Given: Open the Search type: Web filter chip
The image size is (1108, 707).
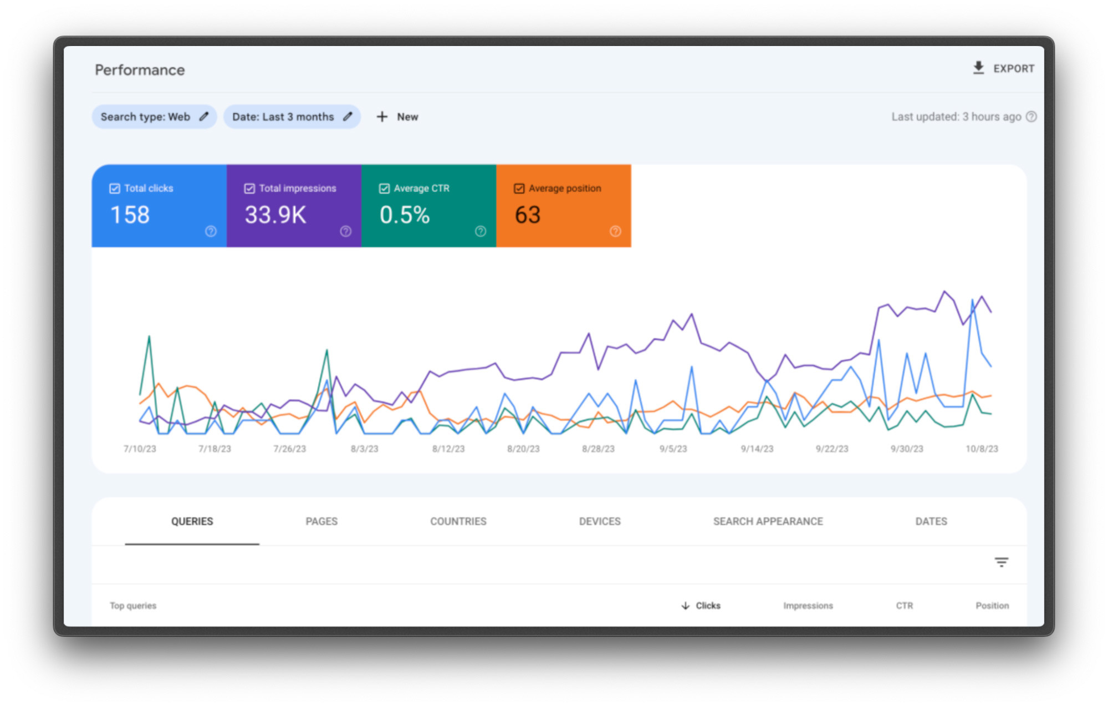Looking at the screenshot, I should pos(145,116).
